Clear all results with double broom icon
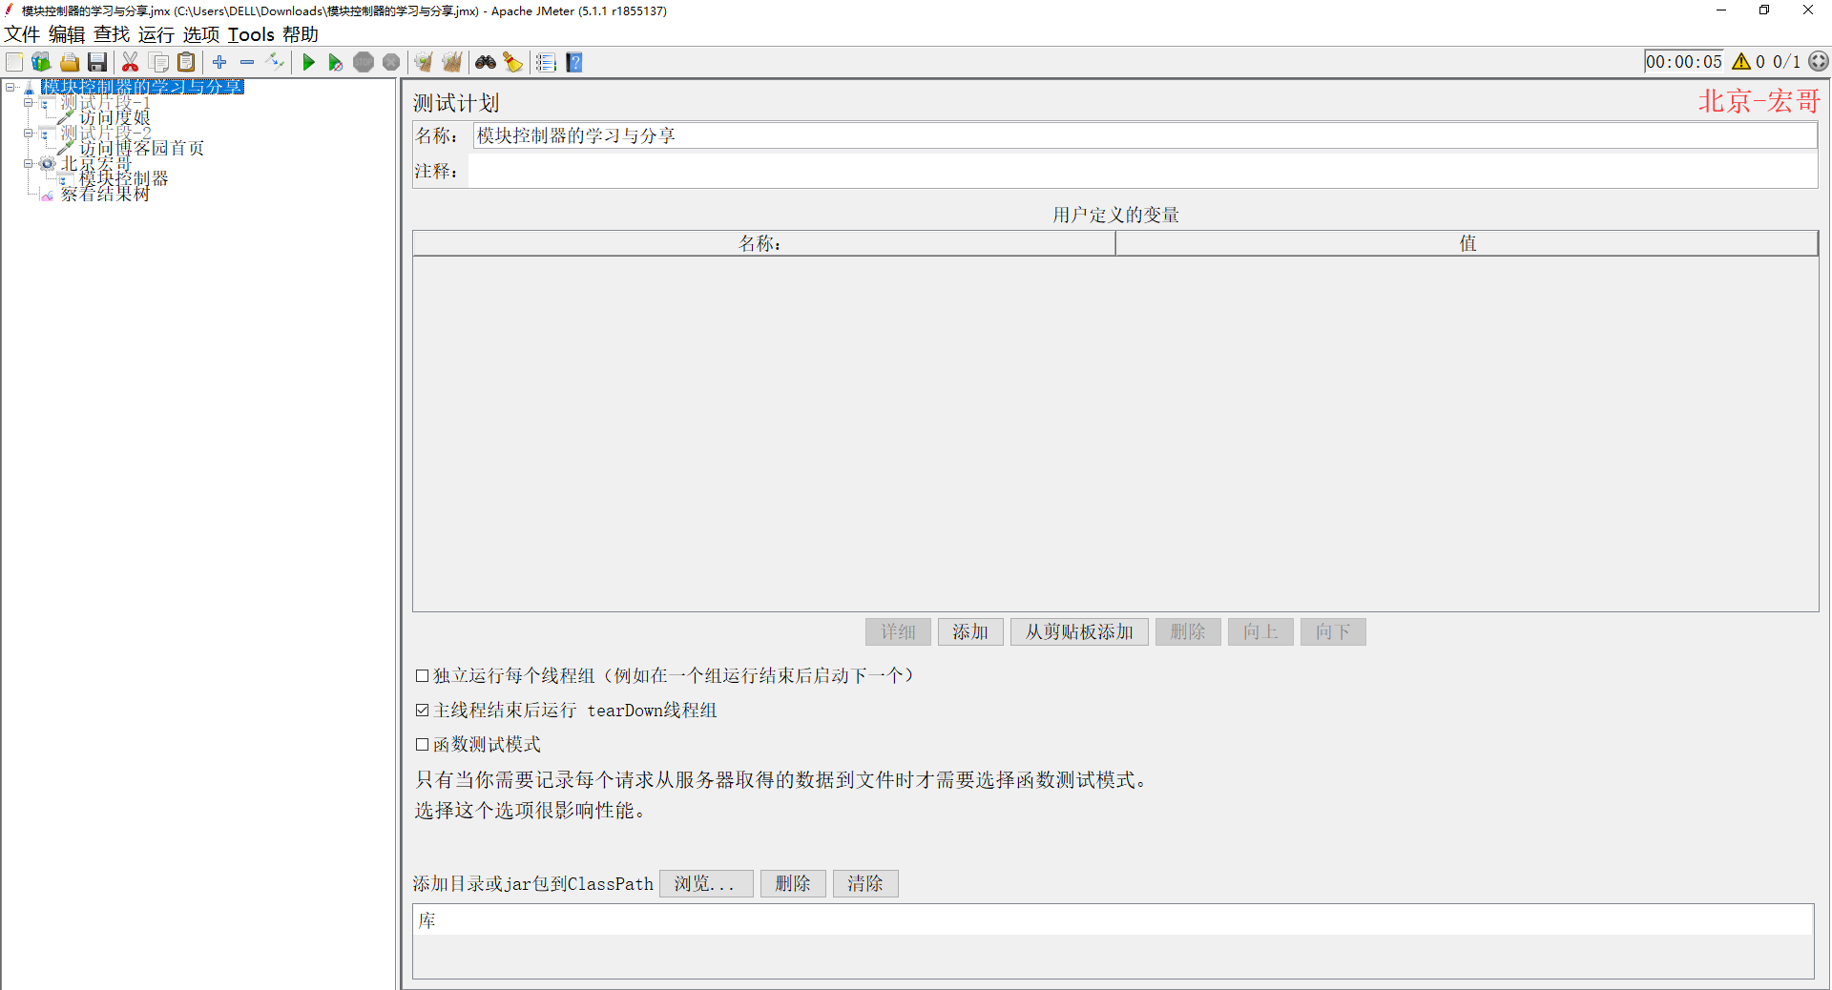 tap(451, 62)
